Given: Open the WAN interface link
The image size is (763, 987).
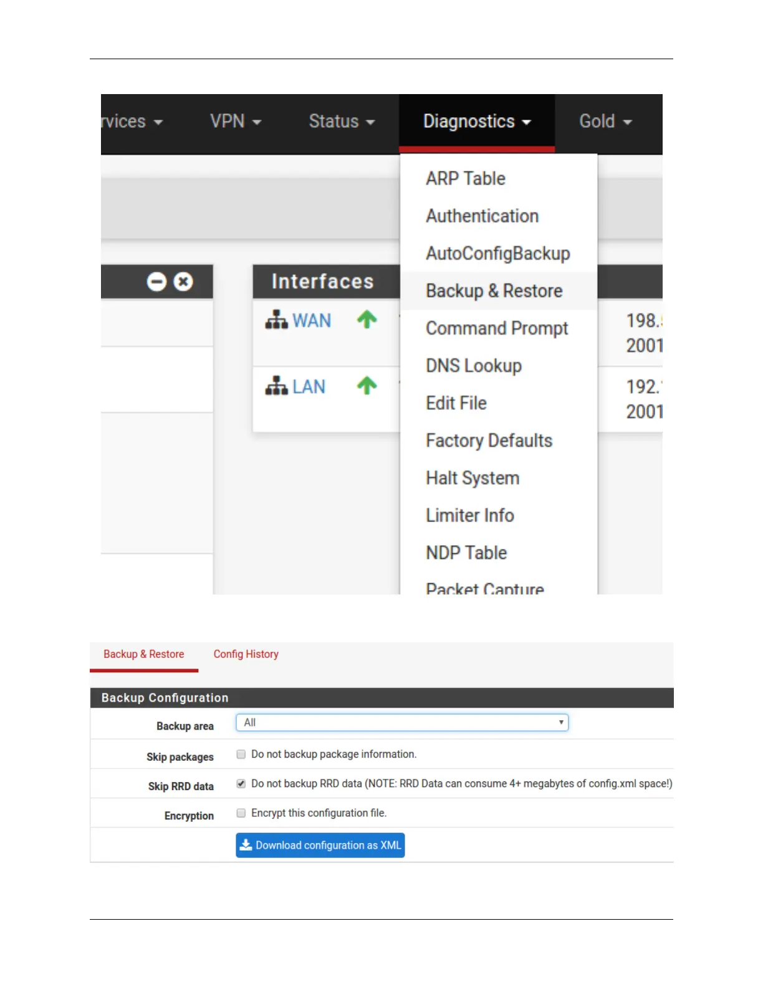Looking at the screenshot, I should (312, 320).
